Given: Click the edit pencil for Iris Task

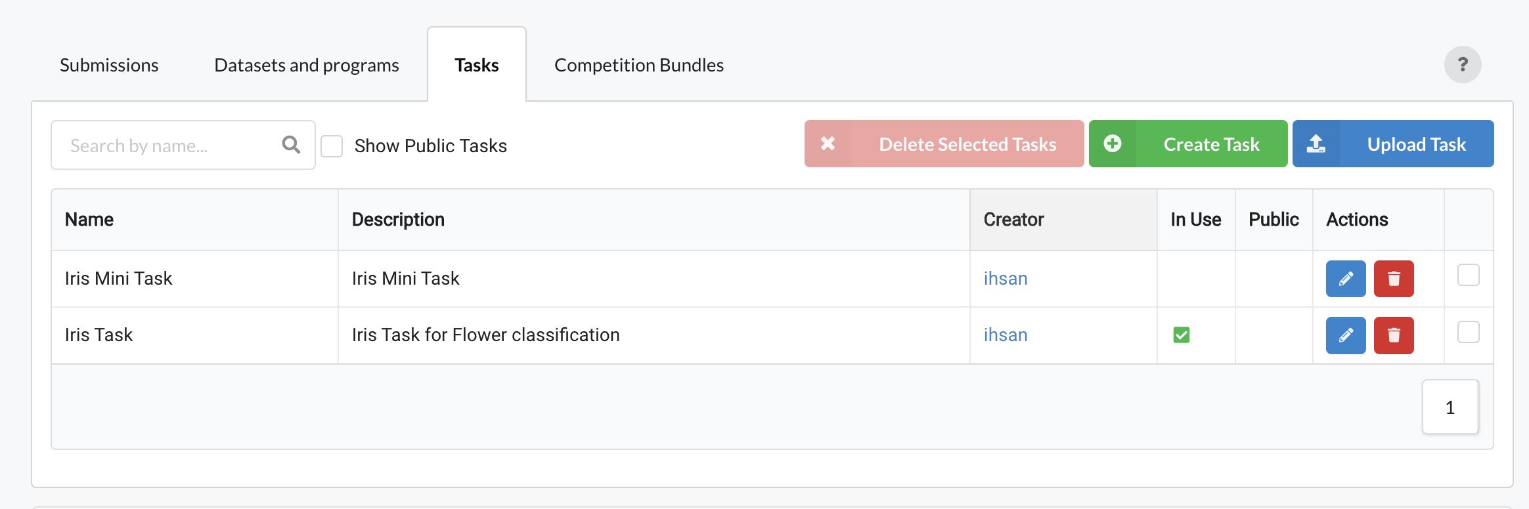Looking at the screenshot, I should pyautogui.click(x=1346, y=335).
